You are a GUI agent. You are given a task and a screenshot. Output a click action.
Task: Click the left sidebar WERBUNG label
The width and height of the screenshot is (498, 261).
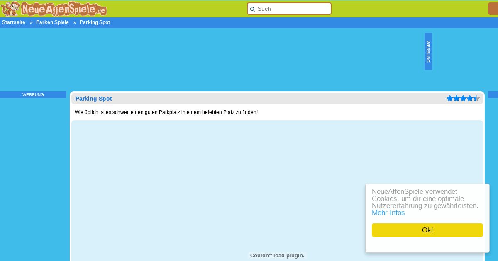[33, 95]
